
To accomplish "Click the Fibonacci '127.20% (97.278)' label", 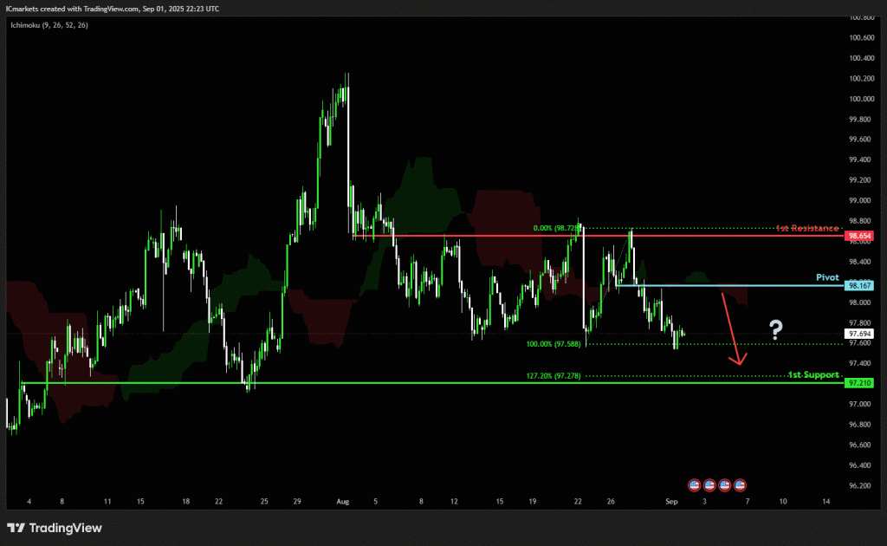I will pos(554,375).
